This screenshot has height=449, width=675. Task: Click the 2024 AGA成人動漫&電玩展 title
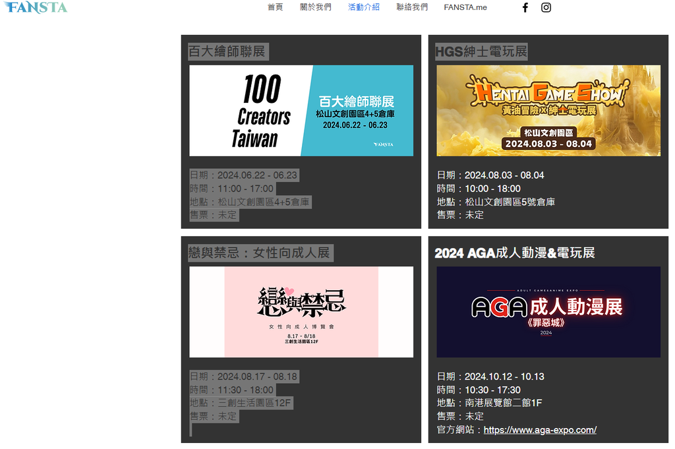514,253
